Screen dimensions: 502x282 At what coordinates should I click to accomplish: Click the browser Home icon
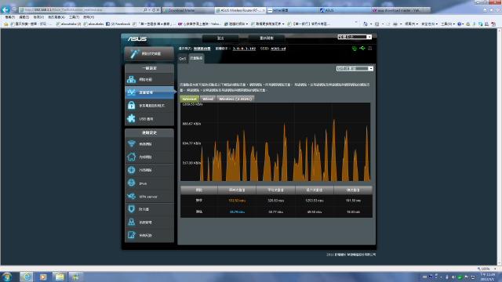485,10
